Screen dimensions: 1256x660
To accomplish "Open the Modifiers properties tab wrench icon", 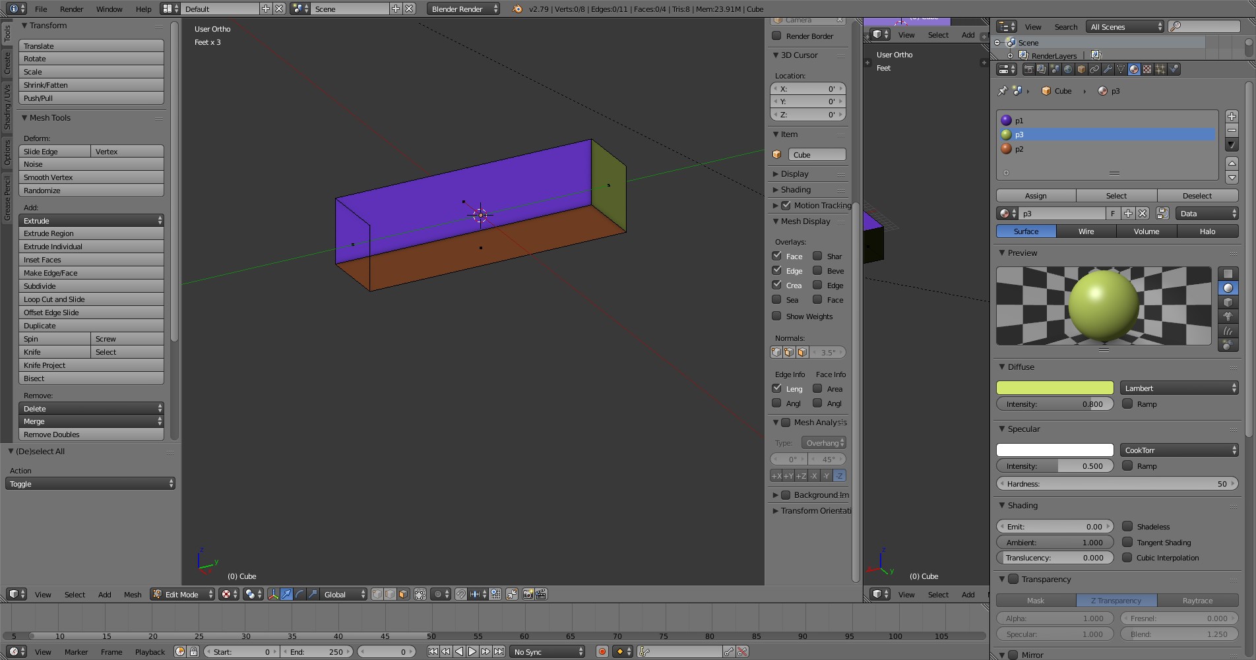I will pyautogui.click(x=1108, y=69).
